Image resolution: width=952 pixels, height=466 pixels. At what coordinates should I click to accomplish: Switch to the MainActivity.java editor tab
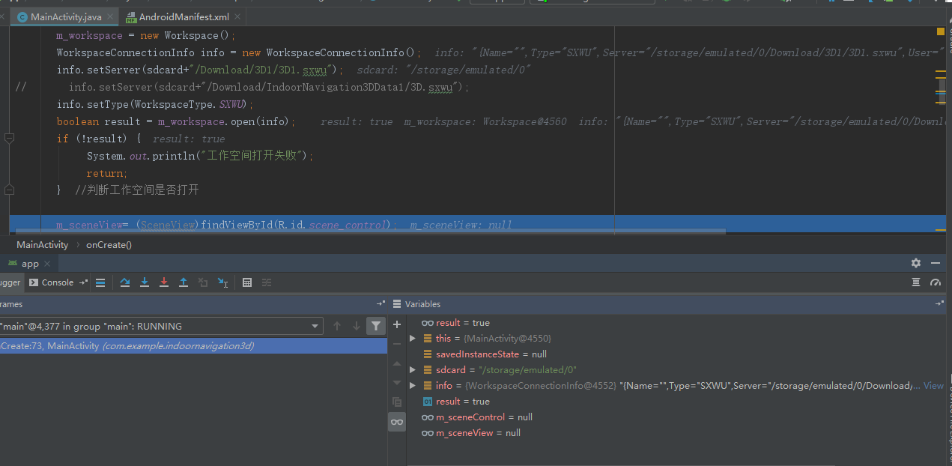66,17
